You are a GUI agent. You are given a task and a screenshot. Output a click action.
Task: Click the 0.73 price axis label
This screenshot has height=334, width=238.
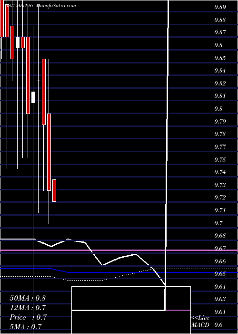pos(220,185)
